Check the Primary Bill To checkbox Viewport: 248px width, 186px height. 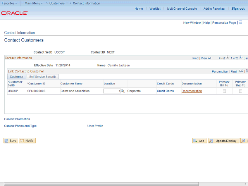click(x=224, y=91)
